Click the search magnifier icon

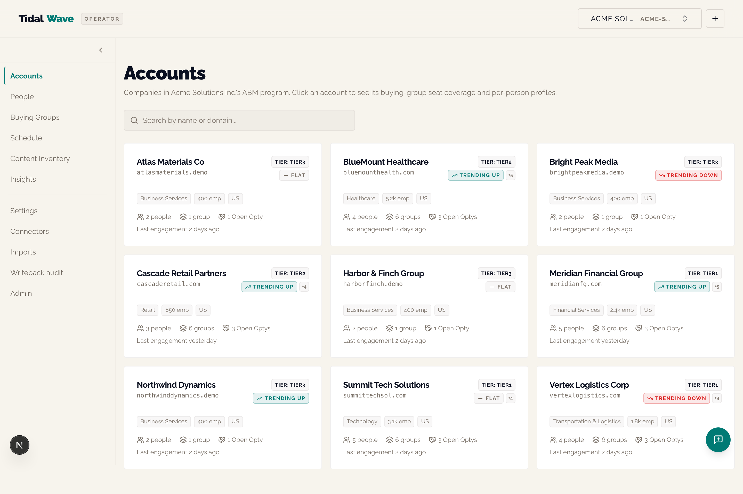(x=134, y=120)
